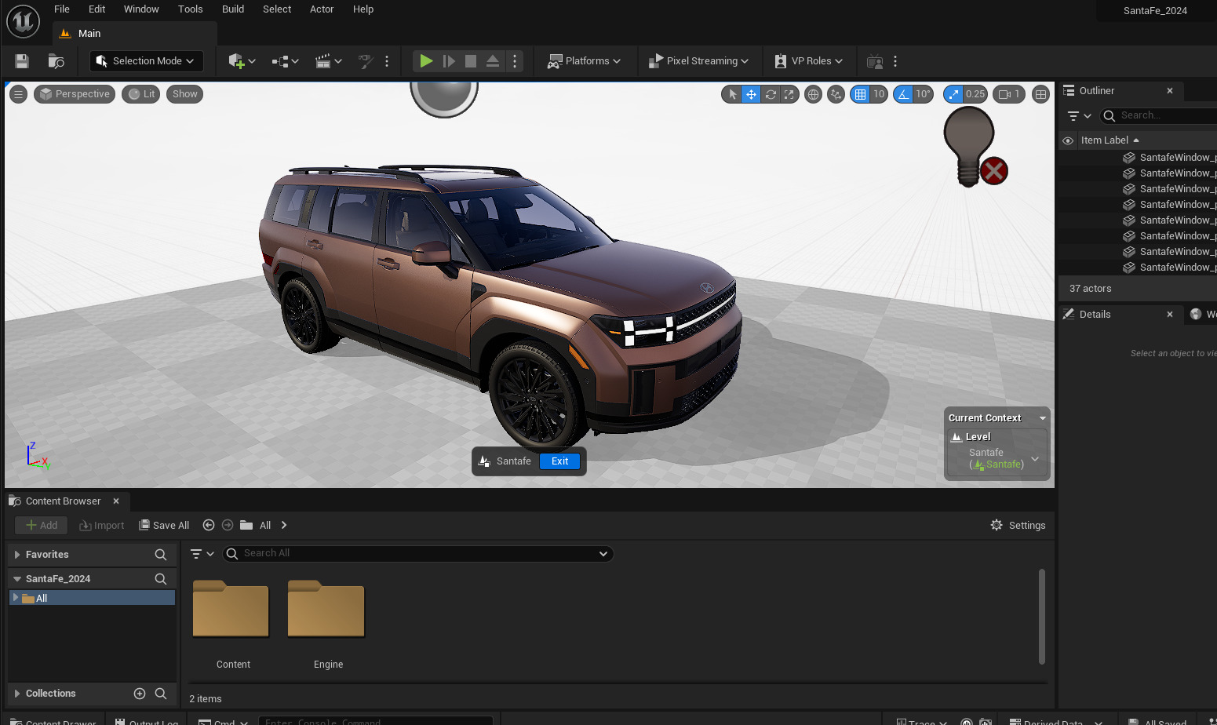Choose the Rotate objects tool

(x=771, y=94)
